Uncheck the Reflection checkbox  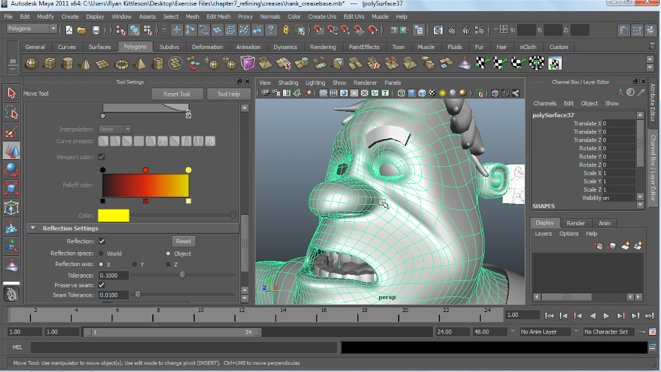[x=102, y=241]
